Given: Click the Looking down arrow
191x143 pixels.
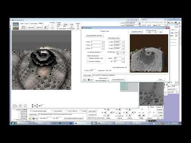Looking at the screenshot, I should (x=130, y=115).
